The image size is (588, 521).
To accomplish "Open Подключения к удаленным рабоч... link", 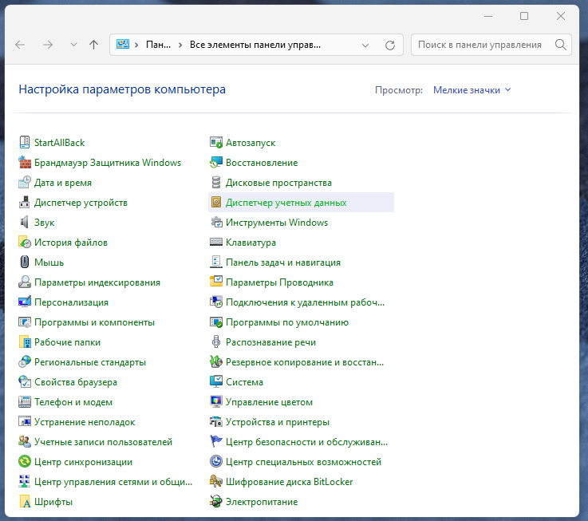I will pyautogui.click(x=305, y=302).
